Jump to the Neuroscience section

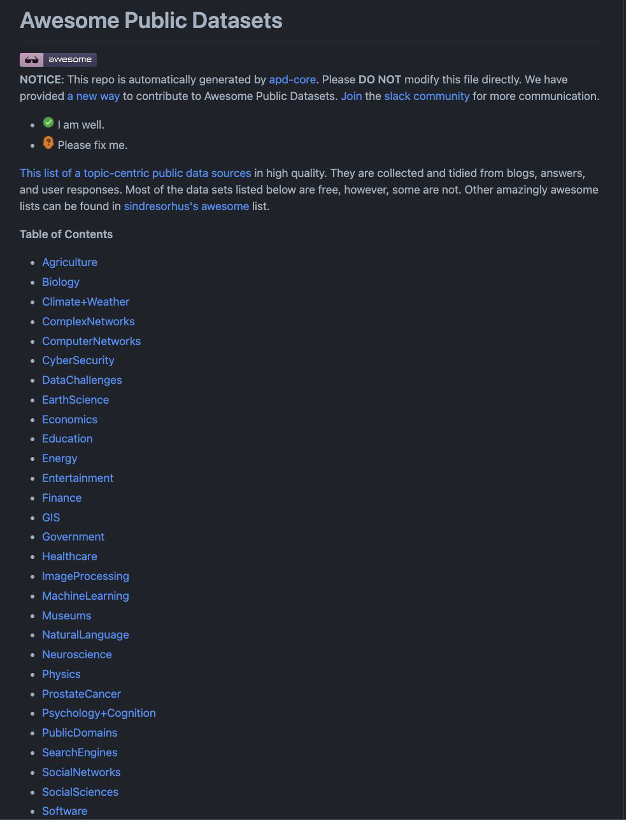pos(77,654)
